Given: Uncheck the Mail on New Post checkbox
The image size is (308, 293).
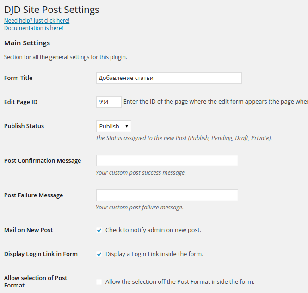Looking at the screenshot, I should [99, 230].
